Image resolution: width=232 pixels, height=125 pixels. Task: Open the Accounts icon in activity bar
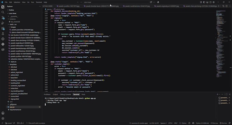(3, 113)
